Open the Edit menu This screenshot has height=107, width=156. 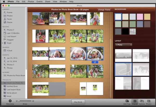(23, 1)
